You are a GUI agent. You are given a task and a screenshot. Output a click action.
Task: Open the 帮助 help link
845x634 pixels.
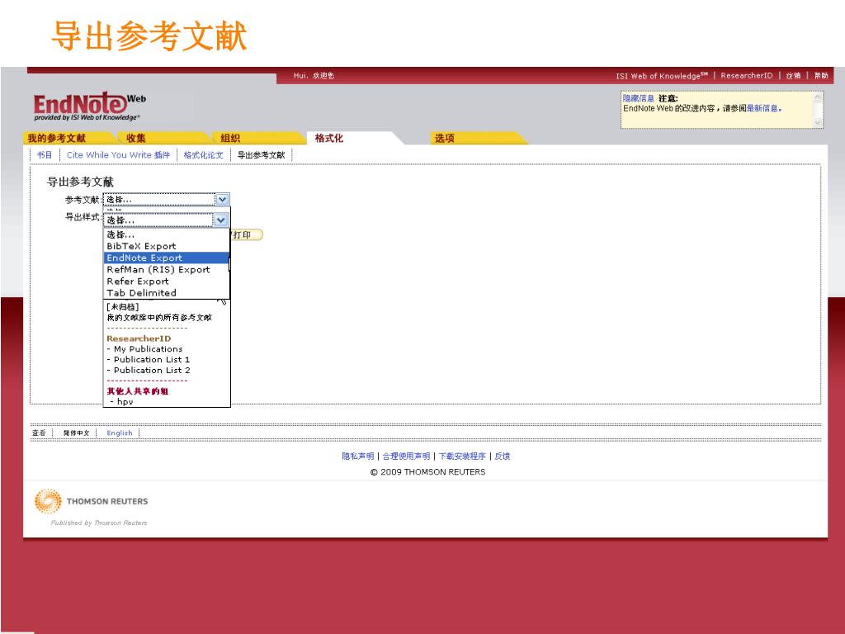click(x=821, y=76)
